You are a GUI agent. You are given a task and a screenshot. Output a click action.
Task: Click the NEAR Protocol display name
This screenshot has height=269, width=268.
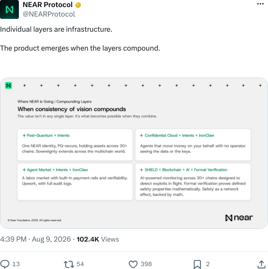48,5
